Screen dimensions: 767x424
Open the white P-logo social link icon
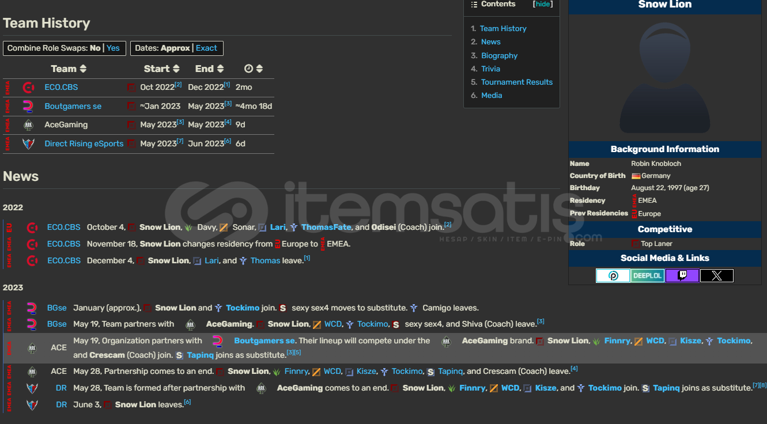613,276
